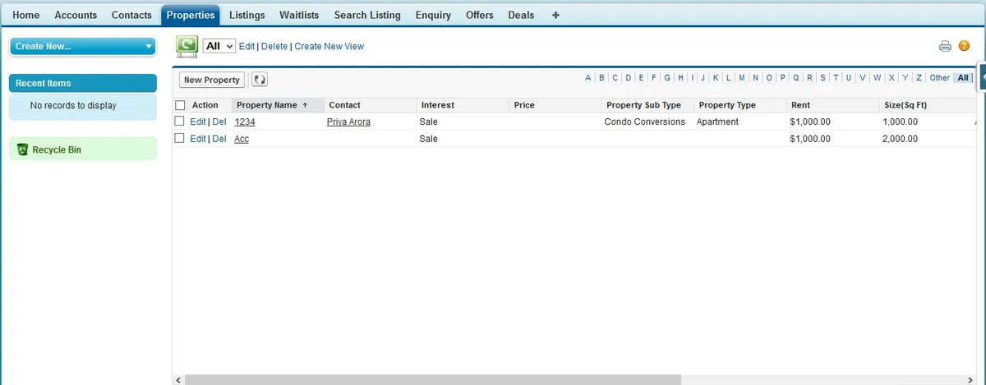Go to the Offers tab

tap(480, 15)
